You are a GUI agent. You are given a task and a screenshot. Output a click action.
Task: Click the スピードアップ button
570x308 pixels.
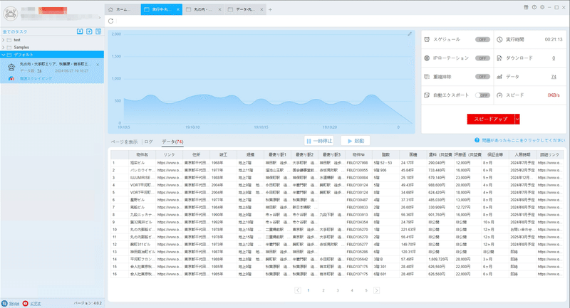point(491,119)
